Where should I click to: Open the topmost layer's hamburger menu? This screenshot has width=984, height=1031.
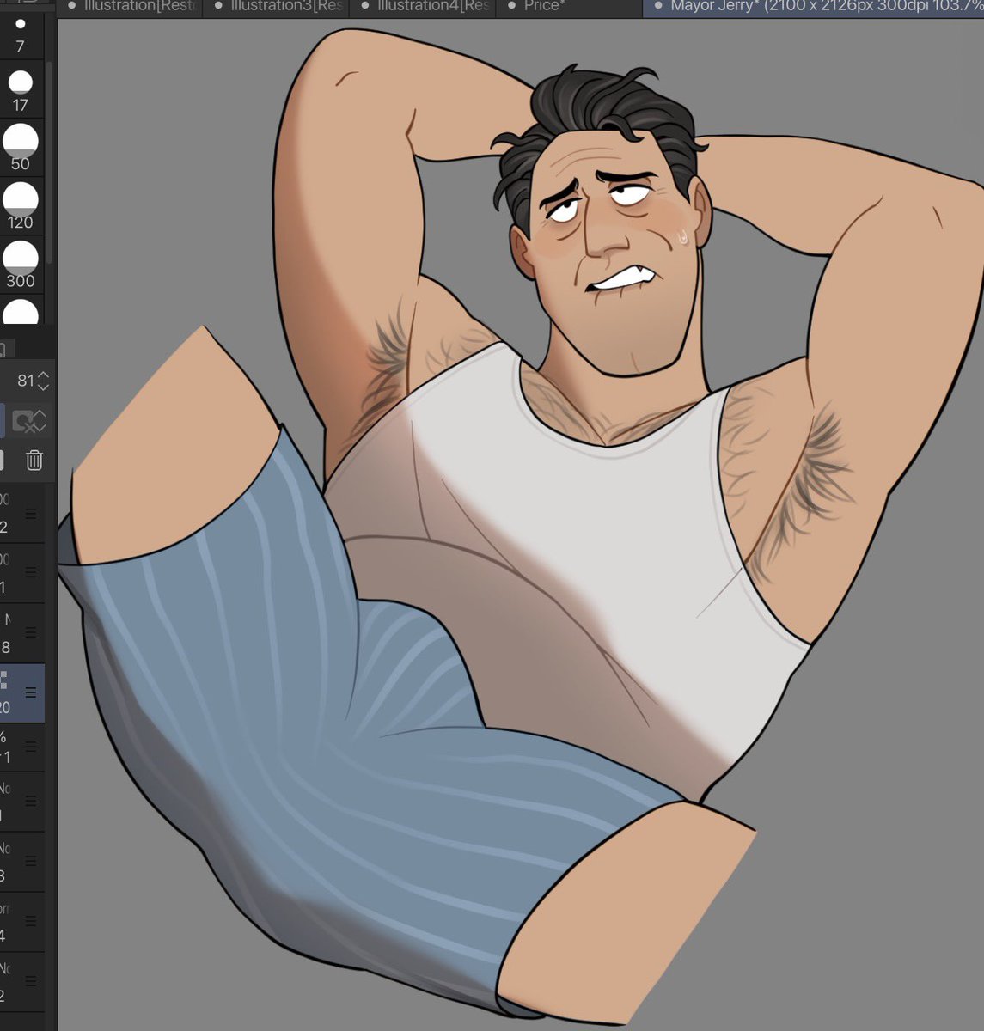pyautogui.click(x=31, y=513)
